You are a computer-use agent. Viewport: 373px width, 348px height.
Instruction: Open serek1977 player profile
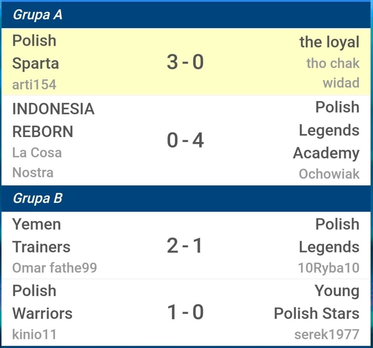click(327, 334)
